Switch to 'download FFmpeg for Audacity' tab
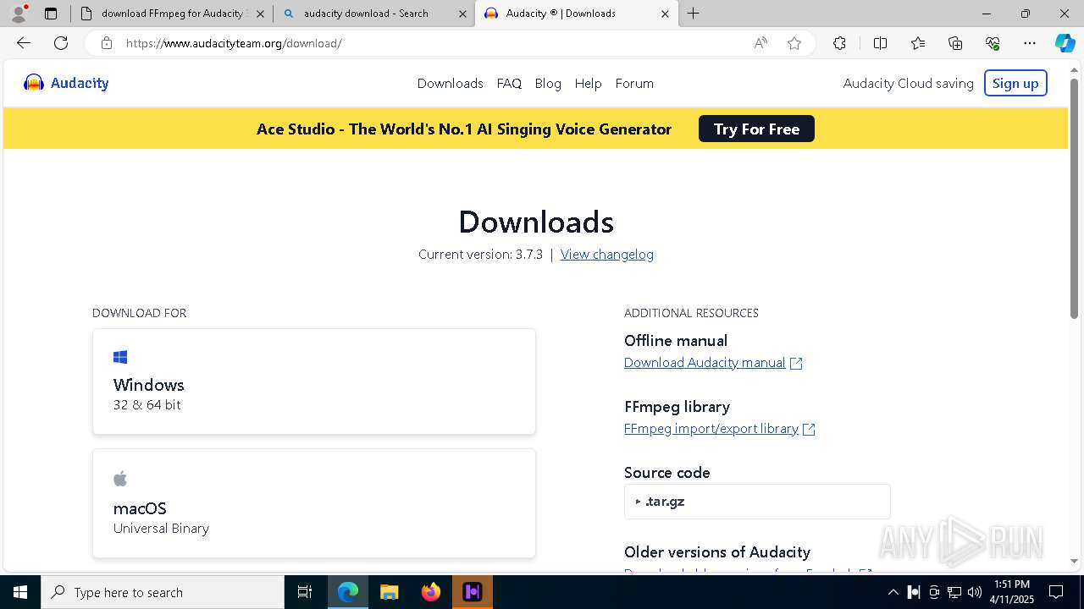 (173, 14)
